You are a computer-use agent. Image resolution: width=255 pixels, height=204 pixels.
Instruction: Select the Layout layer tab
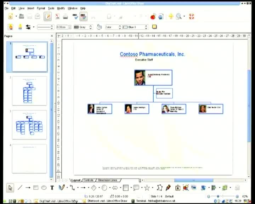pos(76,180)
